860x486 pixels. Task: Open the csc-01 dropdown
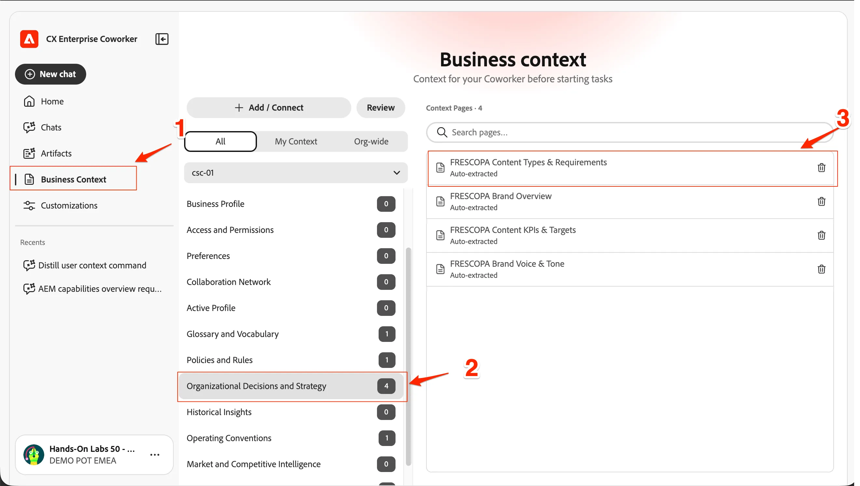pyautogui.click(x=296, y=172)
